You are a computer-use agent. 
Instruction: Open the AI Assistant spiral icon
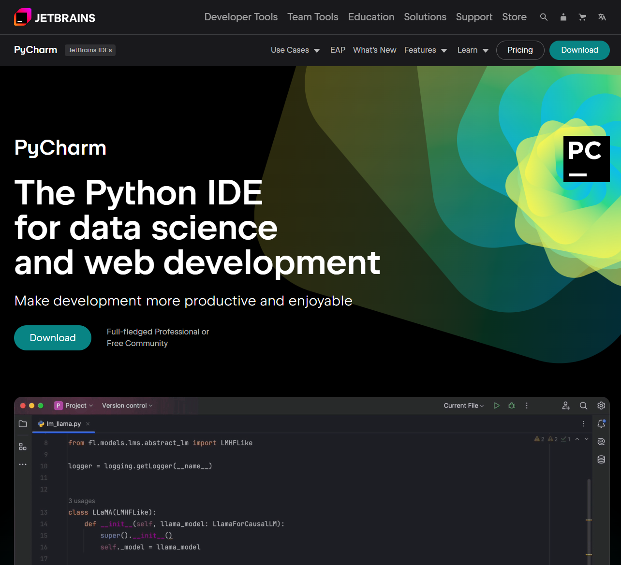point(601,442)
